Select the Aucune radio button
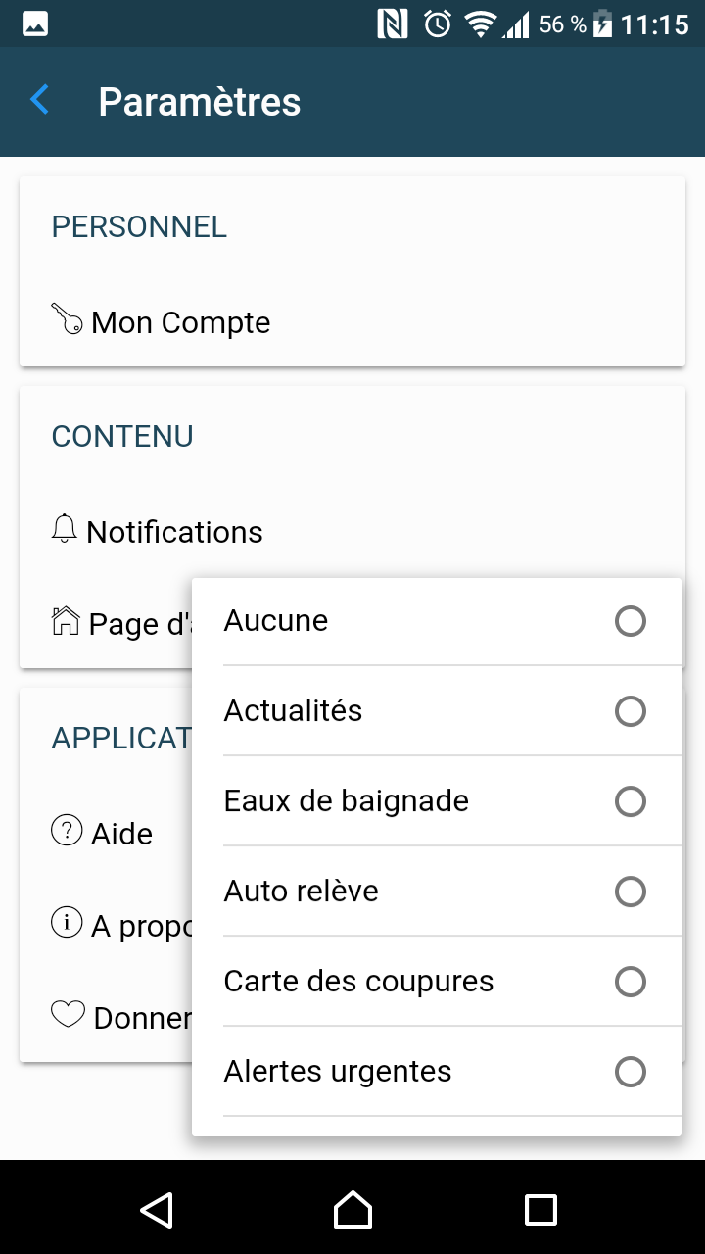Screen dimensions: 705x1254 click(x=630, y=621)
